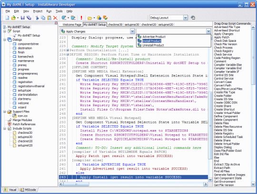
Task: Collapse the Dialogs tree node
Action: click(5, 40)
